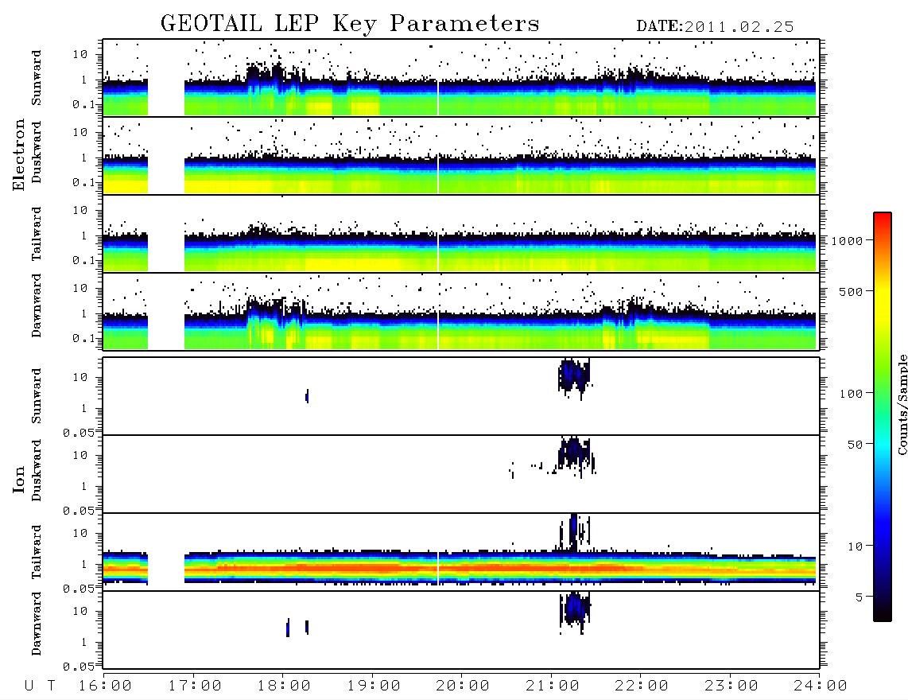
Task: Click the 1000 colorbar scale label
Action: [x=847, y=240]
